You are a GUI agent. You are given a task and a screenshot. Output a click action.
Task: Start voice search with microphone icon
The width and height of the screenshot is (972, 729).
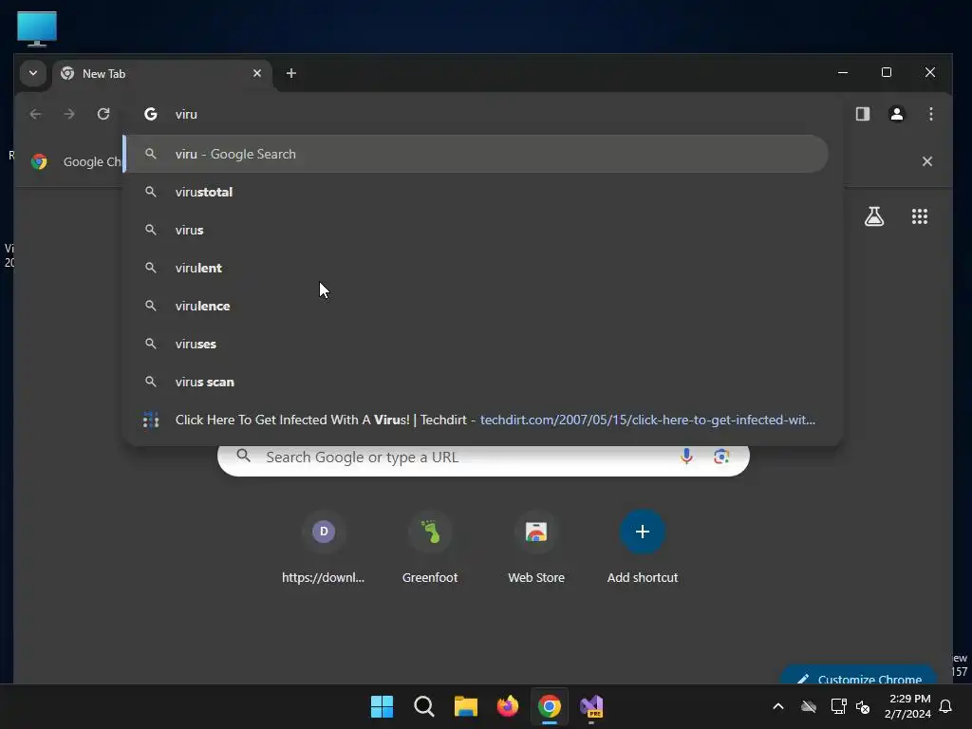coord(686,457)
